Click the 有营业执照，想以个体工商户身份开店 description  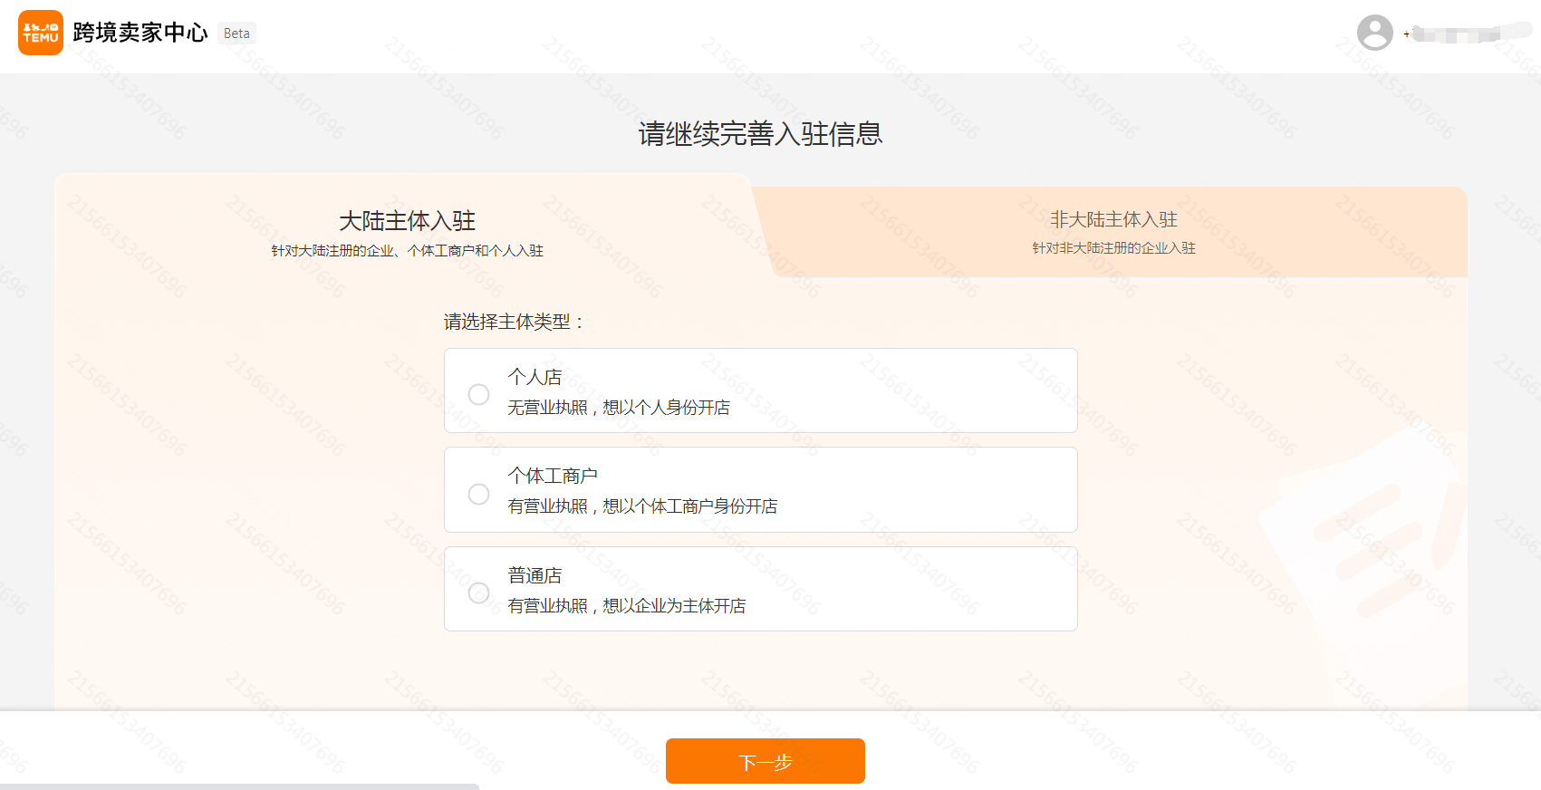[x=642, y=506]
